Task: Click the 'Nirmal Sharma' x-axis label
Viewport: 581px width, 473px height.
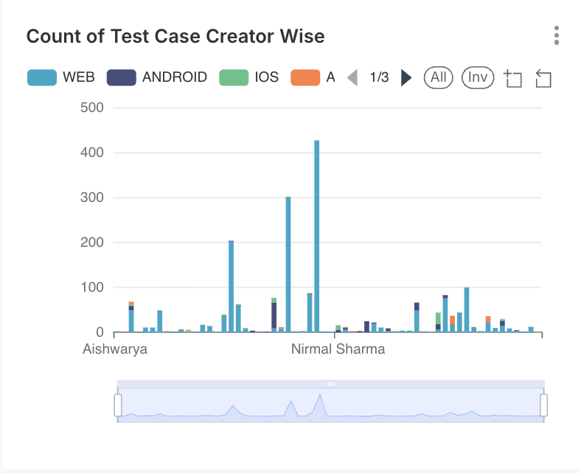Action: click(x=338, y=349)
